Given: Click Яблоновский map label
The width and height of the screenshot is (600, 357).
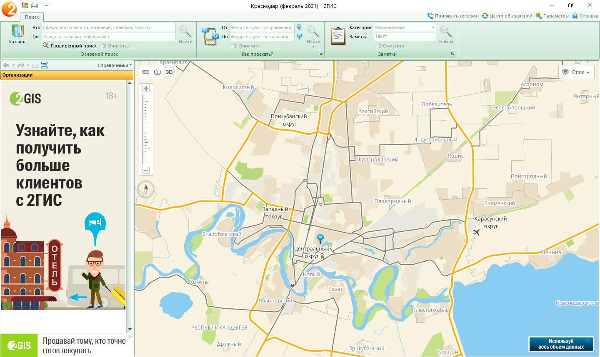Looking at the screenshot, I should pyautogui.click(x=275, y=300).
